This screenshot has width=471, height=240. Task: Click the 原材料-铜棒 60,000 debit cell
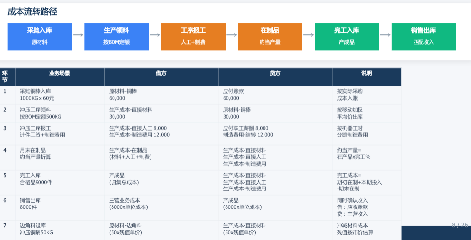coord(161,95)
